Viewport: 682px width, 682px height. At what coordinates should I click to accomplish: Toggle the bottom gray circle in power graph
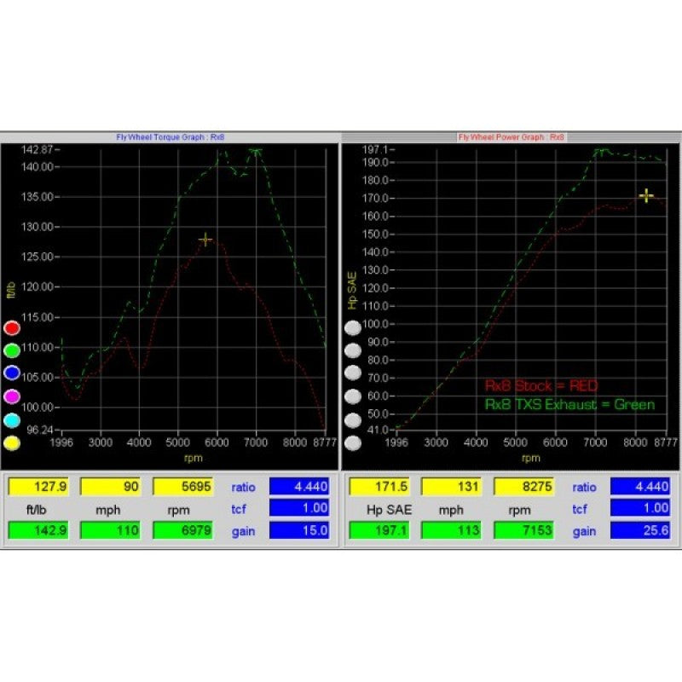[352, 443]
